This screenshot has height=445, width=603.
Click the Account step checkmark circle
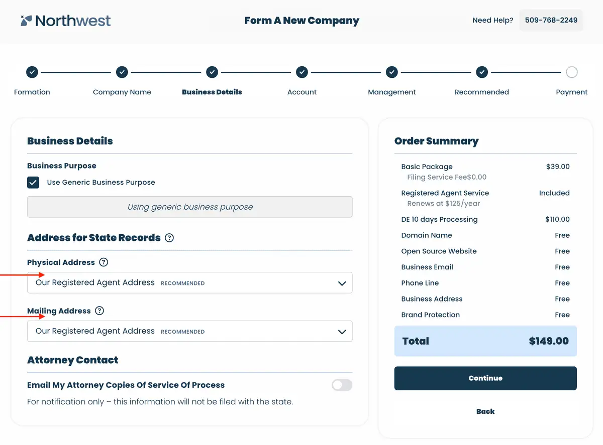coord(302,72)
